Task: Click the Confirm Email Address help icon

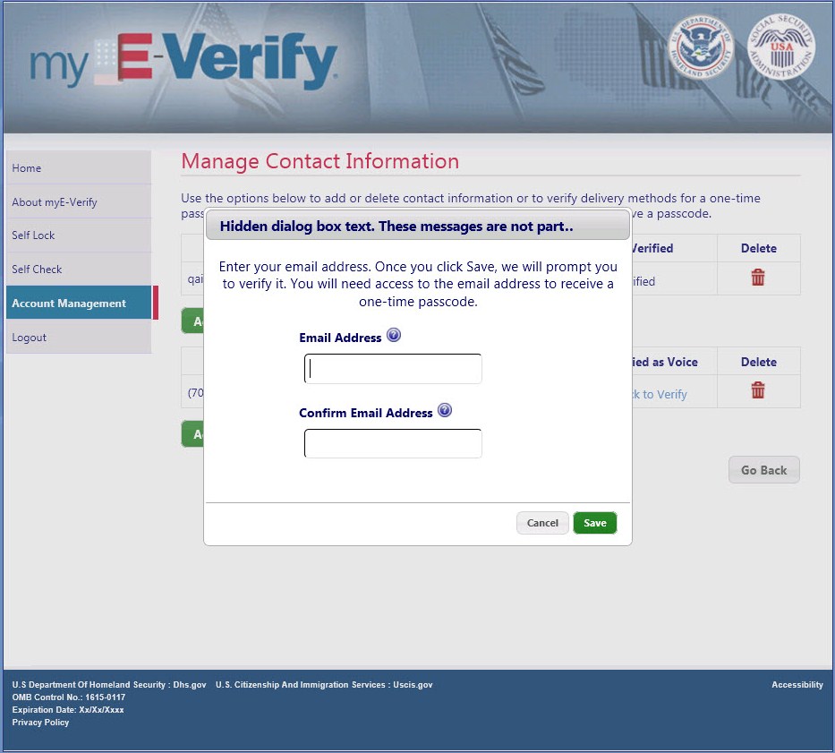Action: pyautogui.click(x=445, y=410)
